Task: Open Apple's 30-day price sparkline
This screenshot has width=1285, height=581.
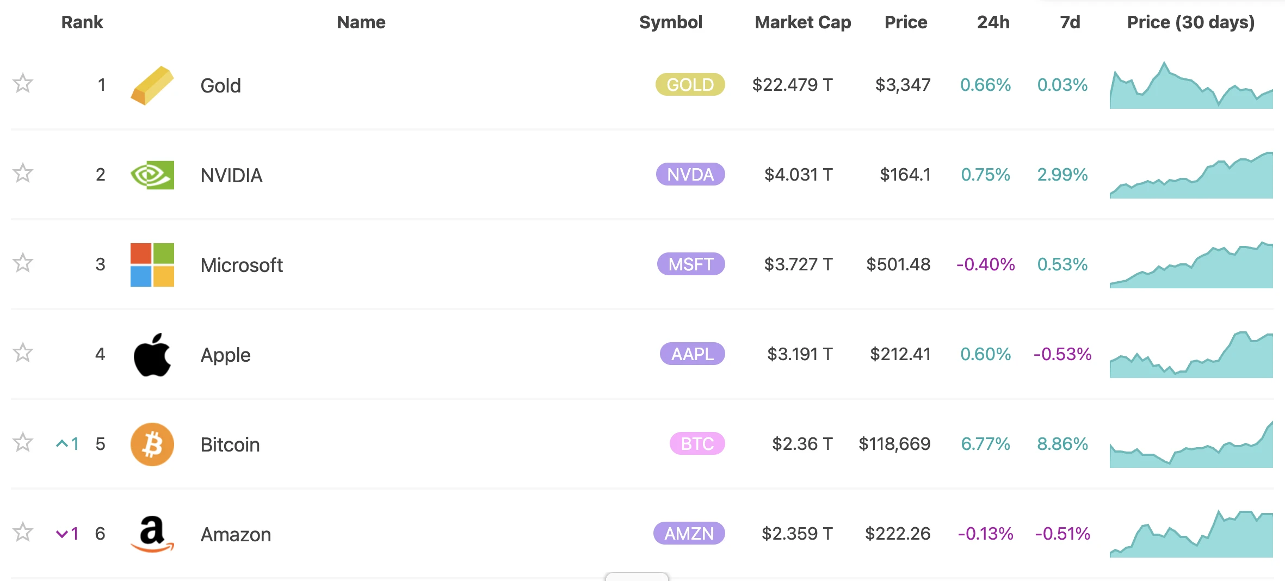Action: coord(1191,356)
